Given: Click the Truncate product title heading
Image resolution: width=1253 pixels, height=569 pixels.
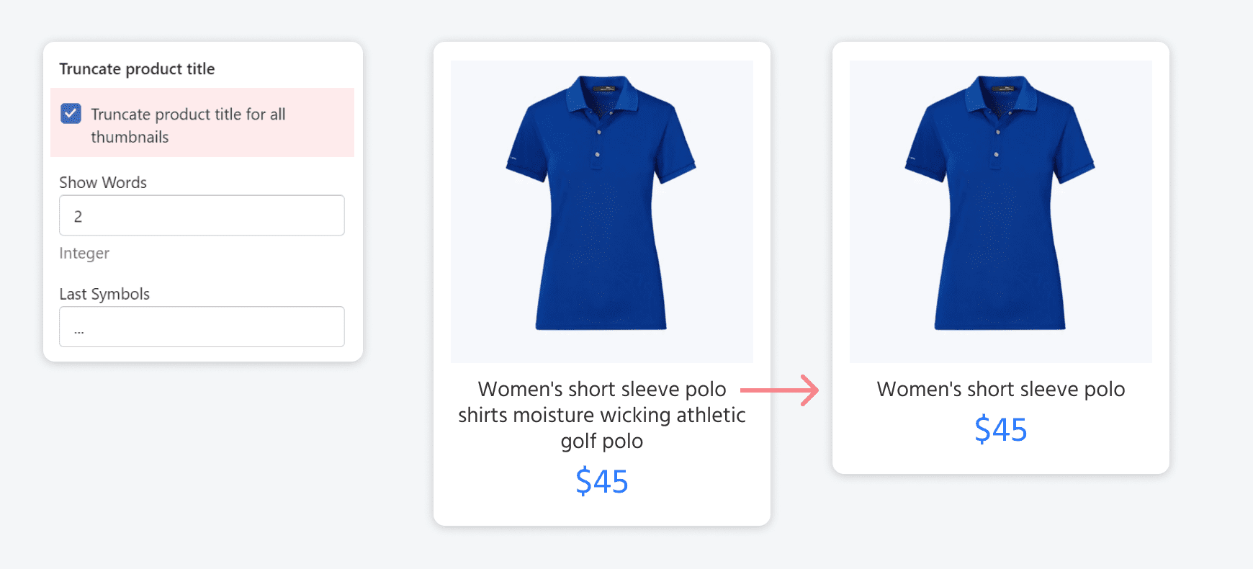Looking at the screenshot, I should [x=137, y=69].
